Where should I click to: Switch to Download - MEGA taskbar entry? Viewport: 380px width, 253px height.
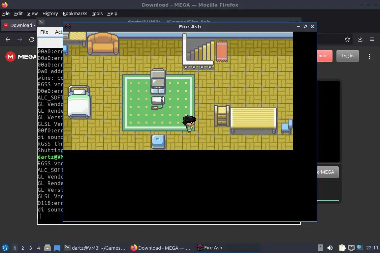[160, 248]
